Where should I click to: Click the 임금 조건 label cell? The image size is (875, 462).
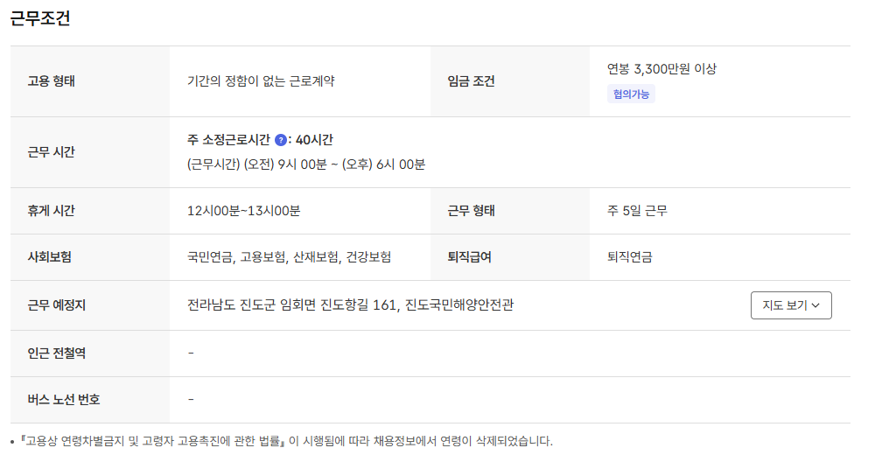pos(472,81)
